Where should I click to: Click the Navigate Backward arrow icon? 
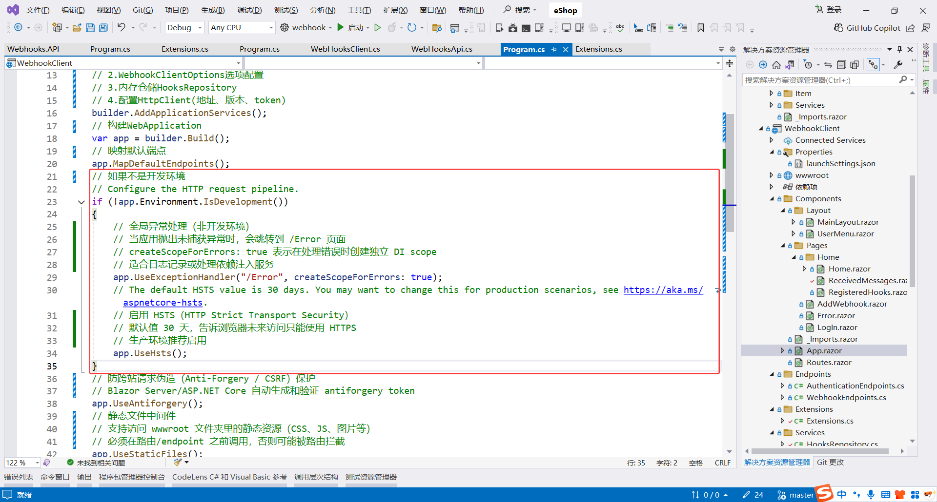click(18, 28)
